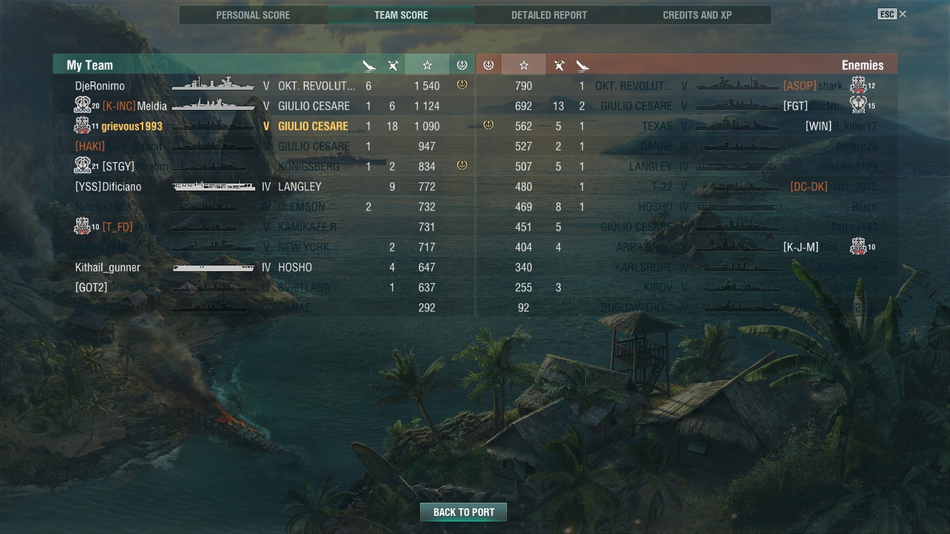Sort My Team by star XP column
Image resolution: width=950 pixels, height=534 pixels.
(x=427, y=65)
